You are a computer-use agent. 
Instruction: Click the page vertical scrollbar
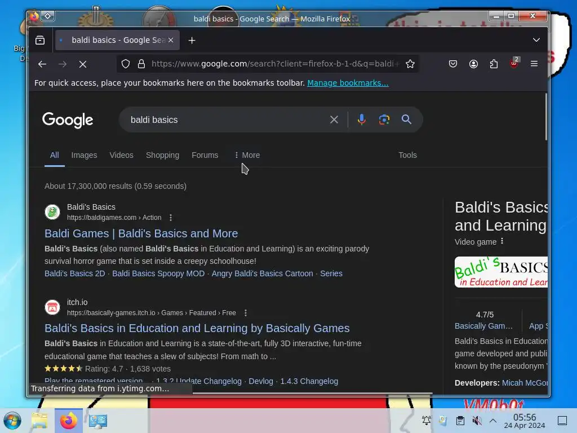(x=545, y=117)
